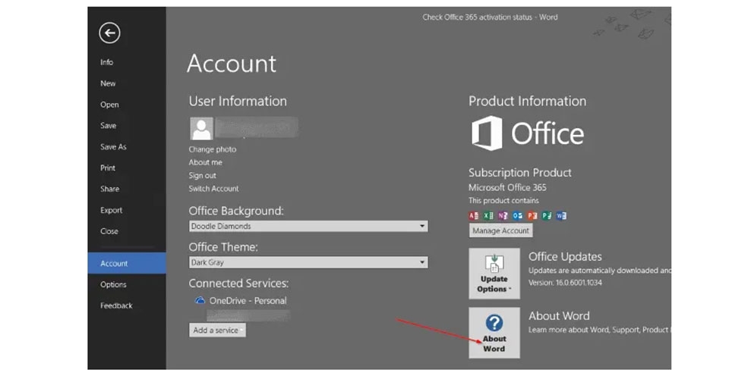The image size is (729, 373).
Task: Open the Info menu item
Action: (106, 62)
